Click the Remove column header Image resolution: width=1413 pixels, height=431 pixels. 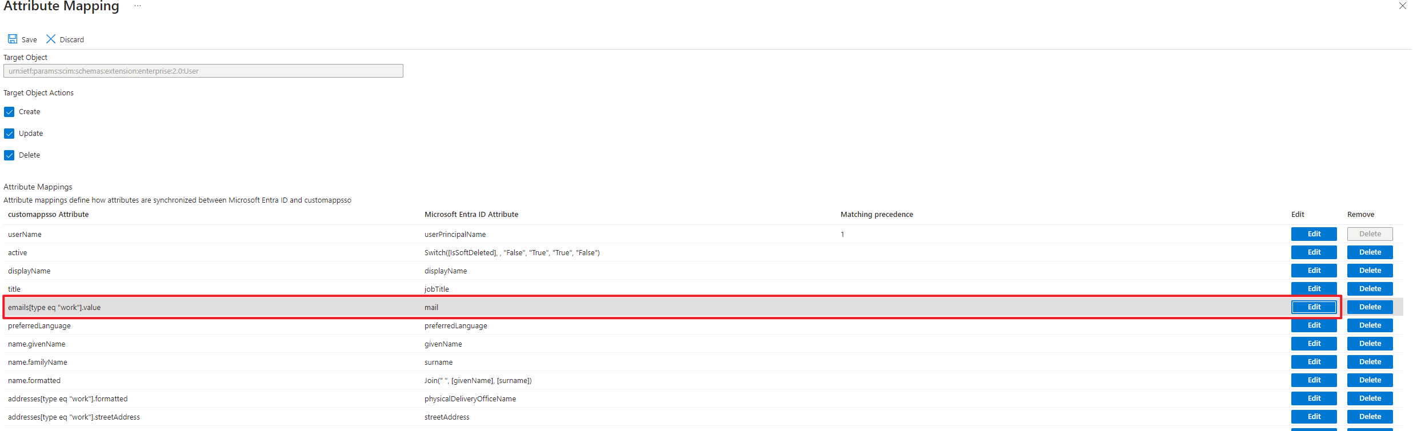(1361, 215)
